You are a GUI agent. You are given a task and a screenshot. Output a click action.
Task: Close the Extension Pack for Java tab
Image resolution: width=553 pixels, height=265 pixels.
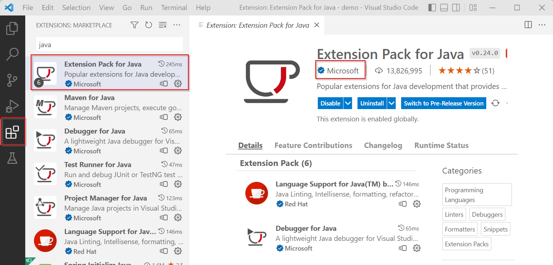pyautogui.click(x=317, y=25)
